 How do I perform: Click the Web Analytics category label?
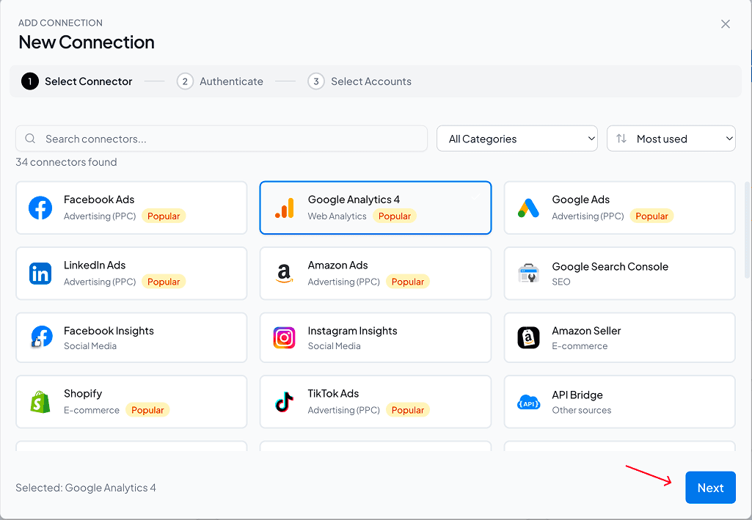click(x=337, y=216)
